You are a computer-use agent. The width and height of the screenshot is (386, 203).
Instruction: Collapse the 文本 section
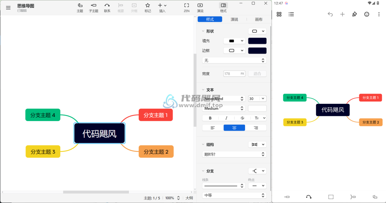203,90
